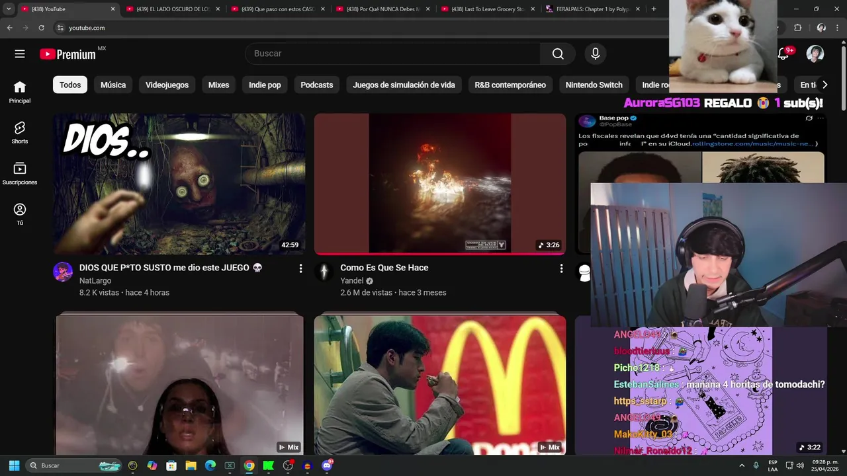Play the Como Es Que Se Hace thumbnail
847x476 pixels.
[440, 184]
